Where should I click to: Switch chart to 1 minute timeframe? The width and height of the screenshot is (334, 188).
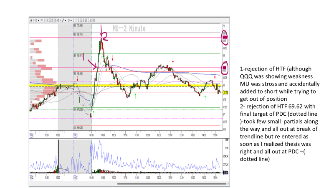click(73, 20)
